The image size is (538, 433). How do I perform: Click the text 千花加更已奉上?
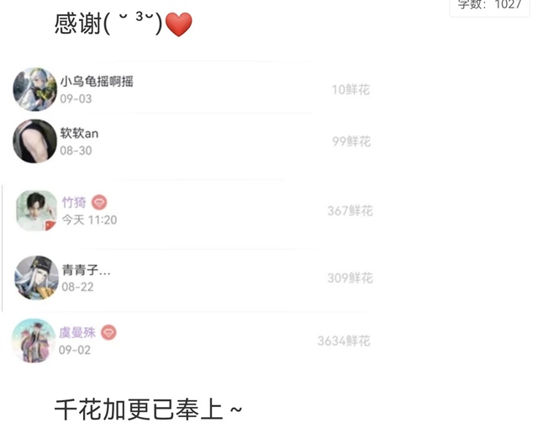(x=139, y=409)
